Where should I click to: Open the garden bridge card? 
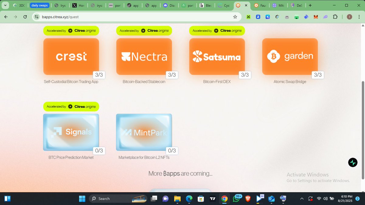290,56
